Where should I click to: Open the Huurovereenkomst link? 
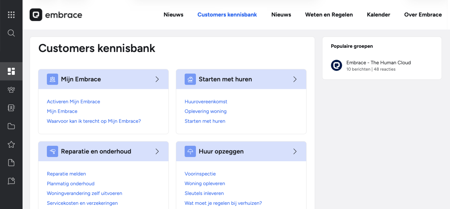coord(206,102)
